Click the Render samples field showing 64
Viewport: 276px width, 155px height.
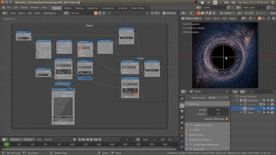click(x=218, y=110)
